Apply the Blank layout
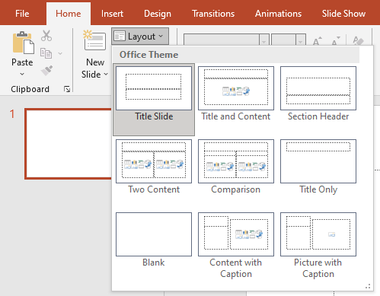This screenshot has width=380, height=296. coord(154,240)
